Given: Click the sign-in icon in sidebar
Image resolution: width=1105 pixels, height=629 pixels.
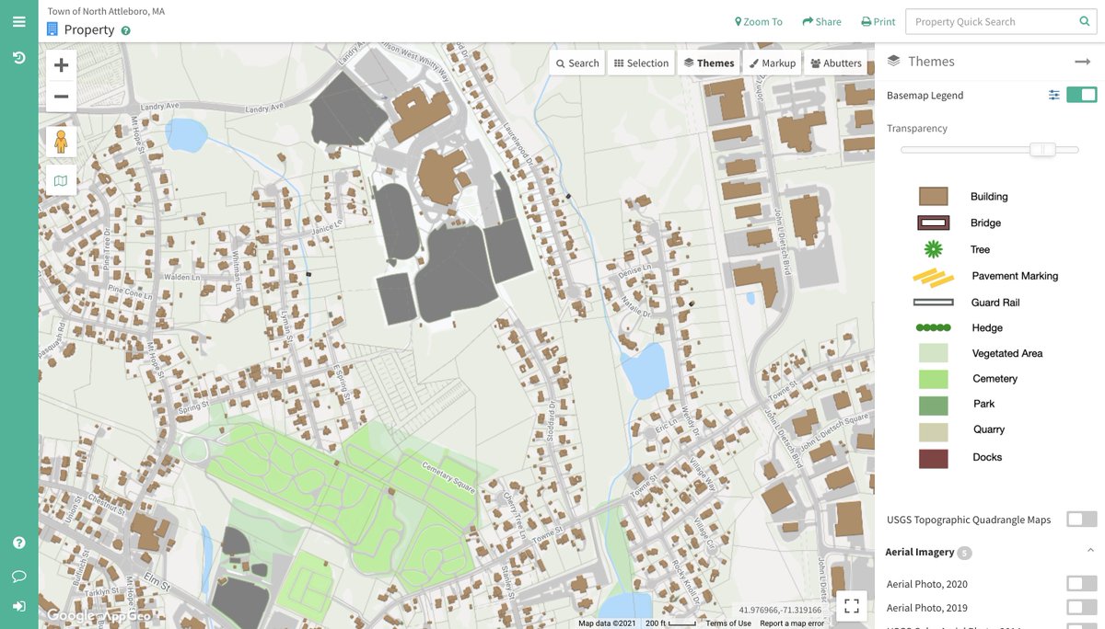Looking at the screenshot, I should (x=18, y=607).
